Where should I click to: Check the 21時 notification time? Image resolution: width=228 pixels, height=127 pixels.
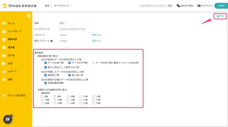click(x=81, y=103)
